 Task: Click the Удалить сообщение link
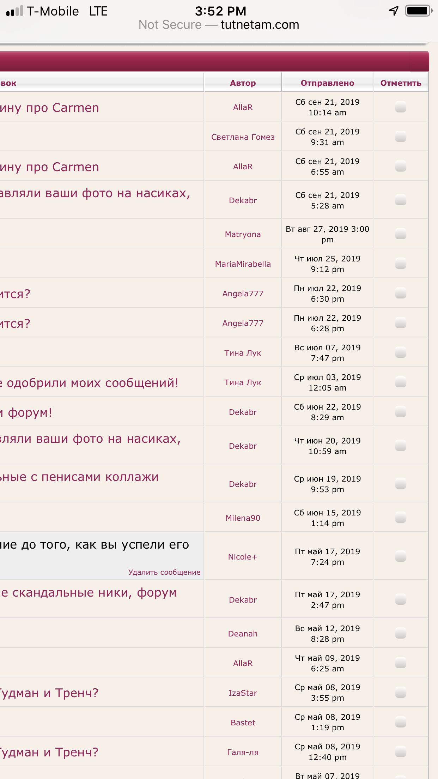tap(164, 572)
